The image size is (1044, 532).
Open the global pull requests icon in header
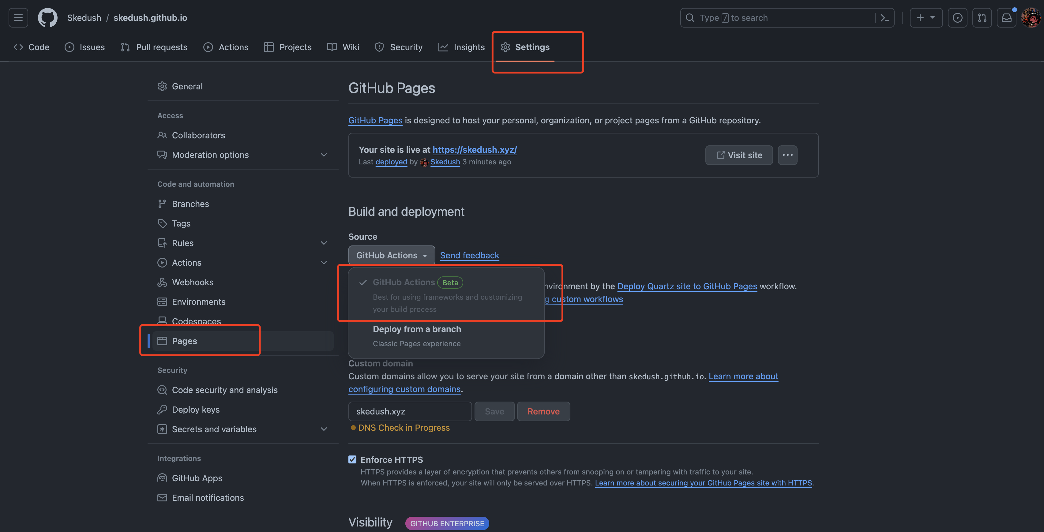pos(982,18)
